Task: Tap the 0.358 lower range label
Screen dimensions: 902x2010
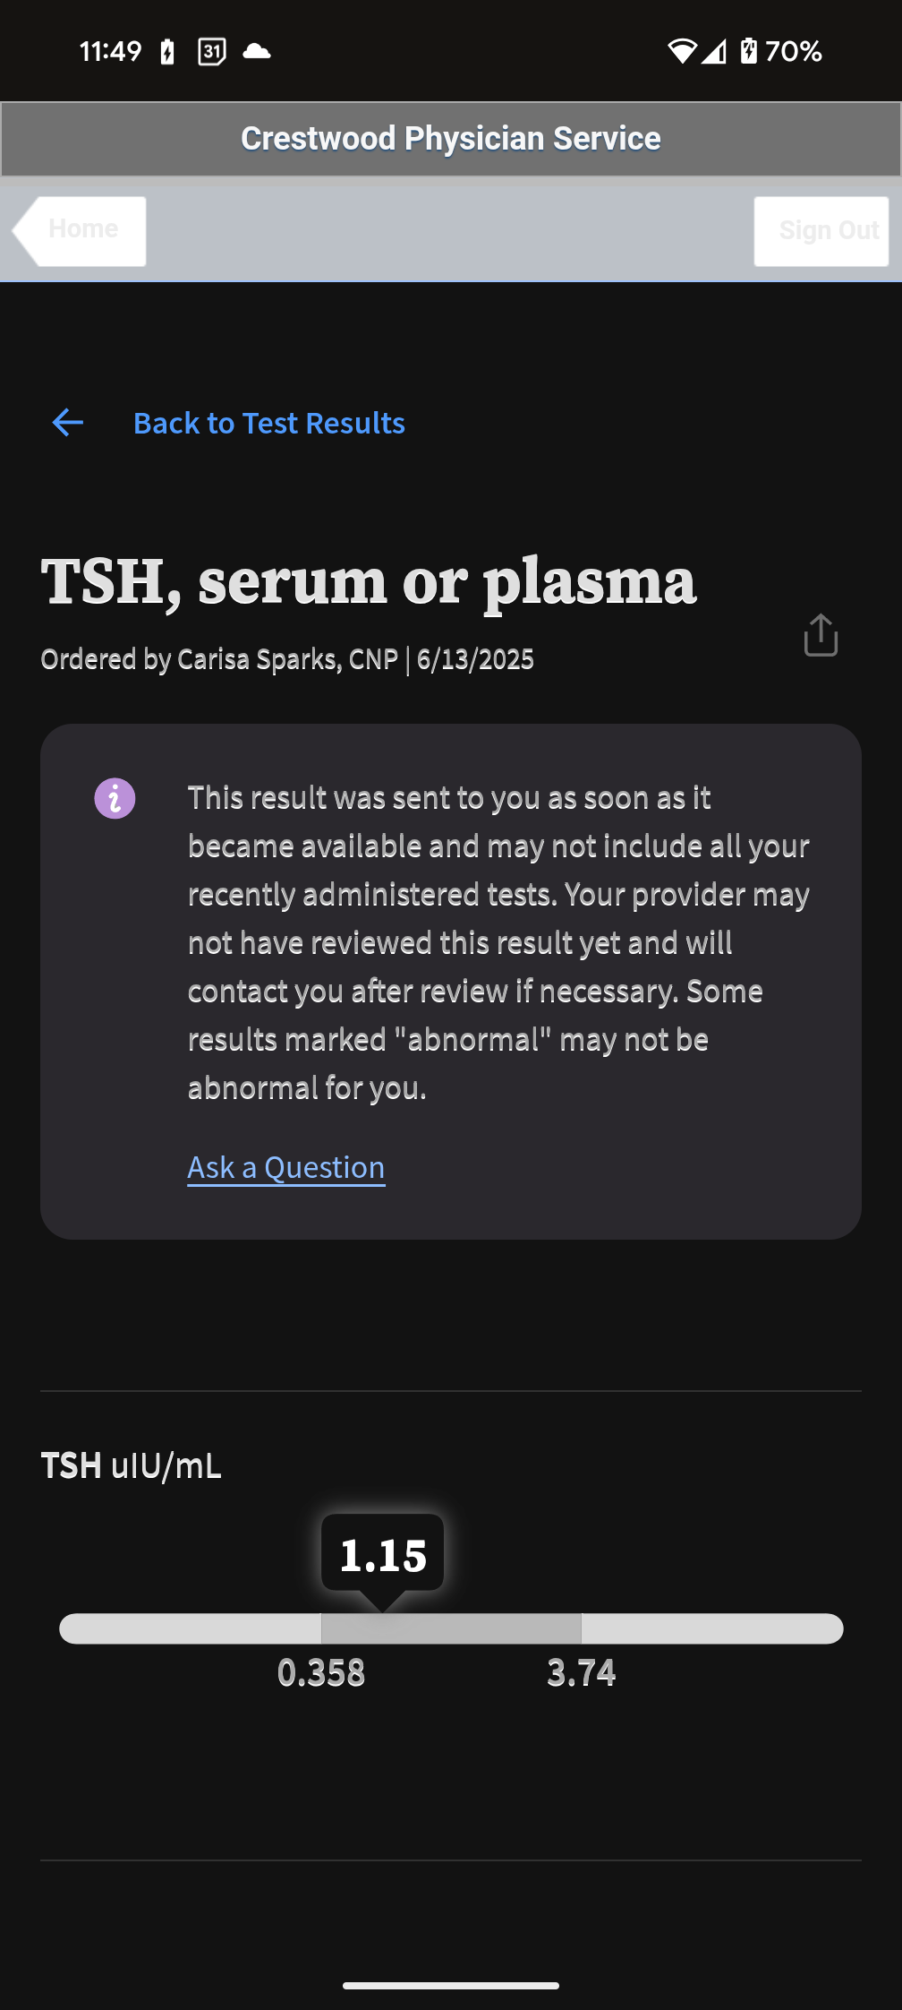Action: 321,1673
